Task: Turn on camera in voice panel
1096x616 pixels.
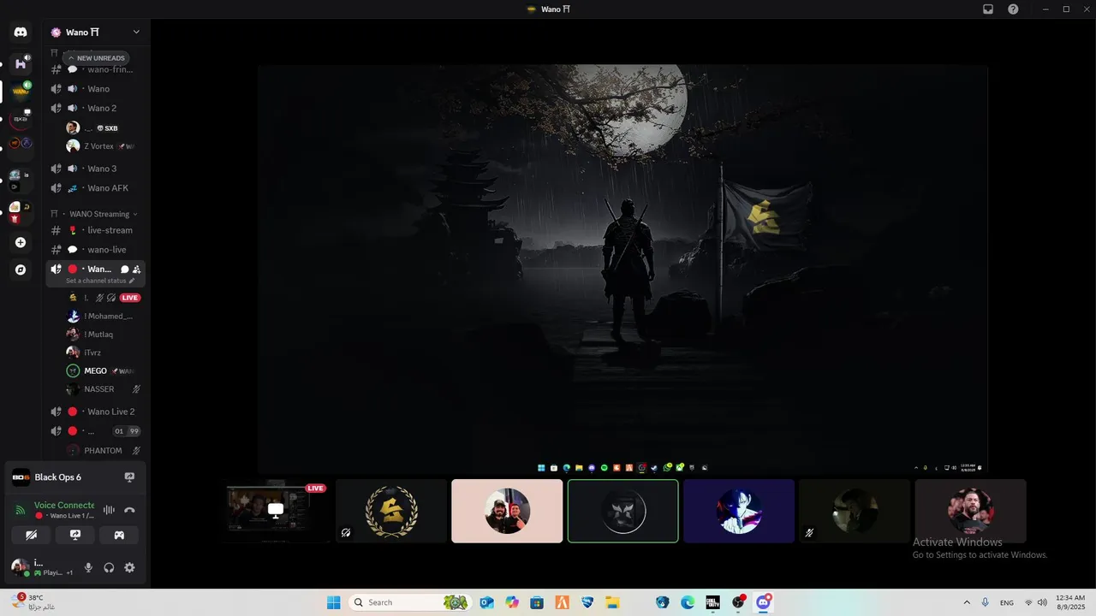Action: pos(32,535)
